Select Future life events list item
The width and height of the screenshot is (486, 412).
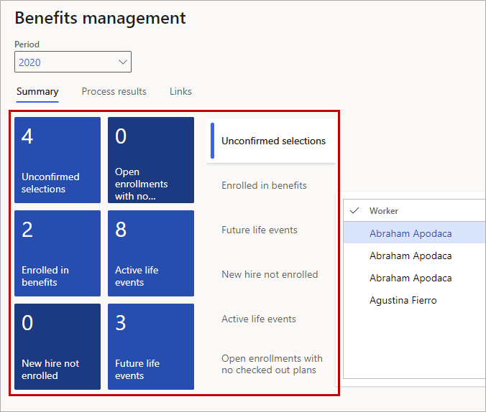(x=259, y=230)
